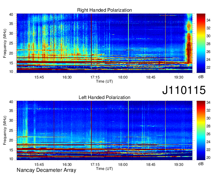The image size is (214, 174).
Task: Click the dB unit label of the Right Handed colorbar
Action: 201,77
